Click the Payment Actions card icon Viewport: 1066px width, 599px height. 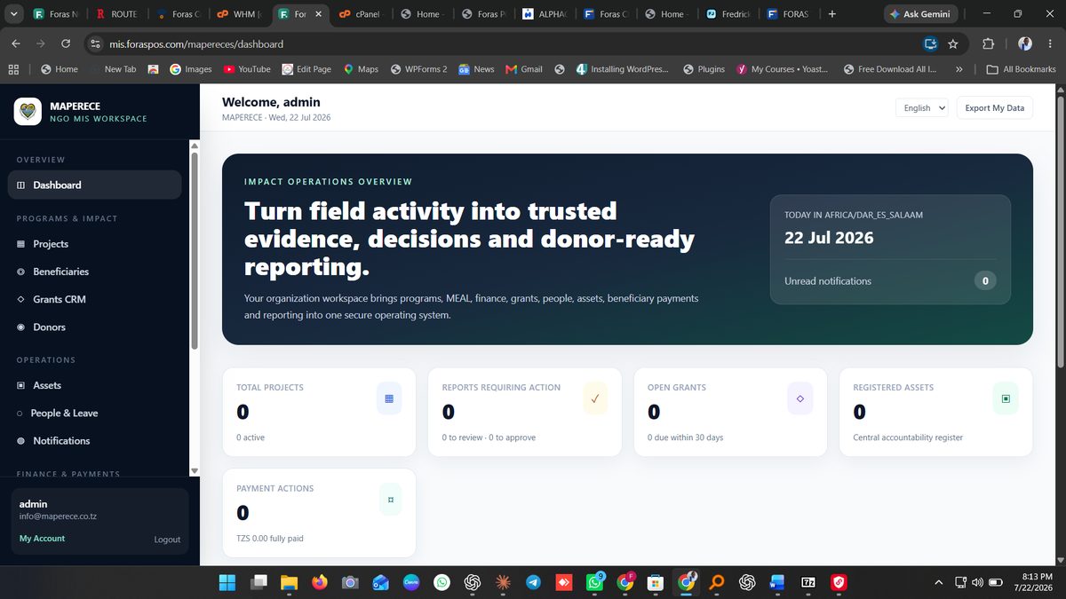[x=390, y=500]
